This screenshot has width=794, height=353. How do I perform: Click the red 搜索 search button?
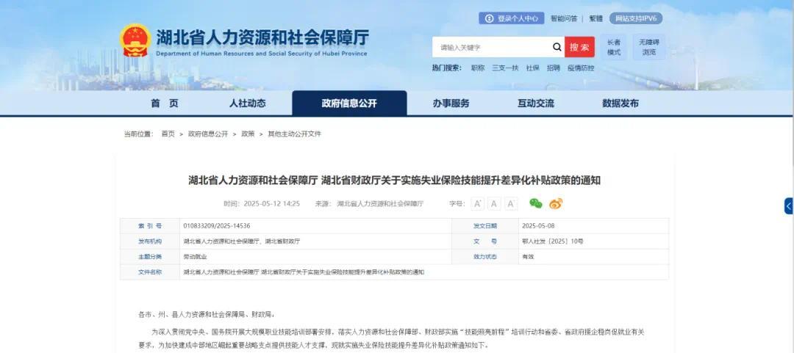pyautogui.click(x=580, y=47)
